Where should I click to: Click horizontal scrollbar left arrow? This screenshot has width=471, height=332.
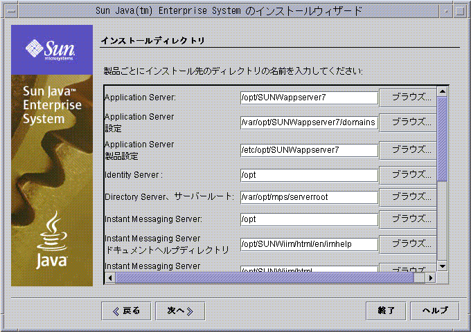[x=110, y=278]
